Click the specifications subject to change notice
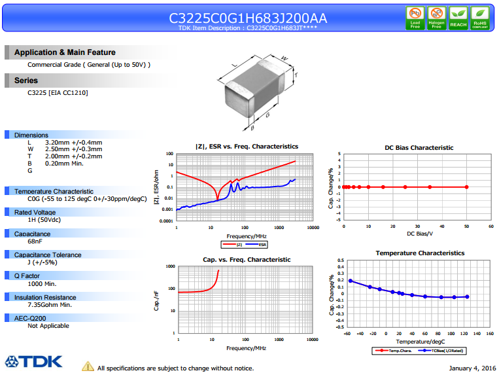 click(176, 368)
